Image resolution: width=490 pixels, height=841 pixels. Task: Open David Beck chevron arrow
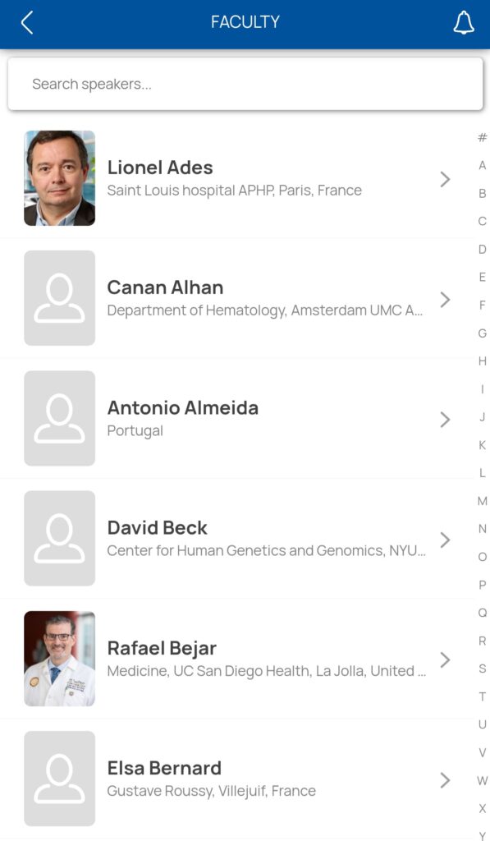click(x=445, y=540)
